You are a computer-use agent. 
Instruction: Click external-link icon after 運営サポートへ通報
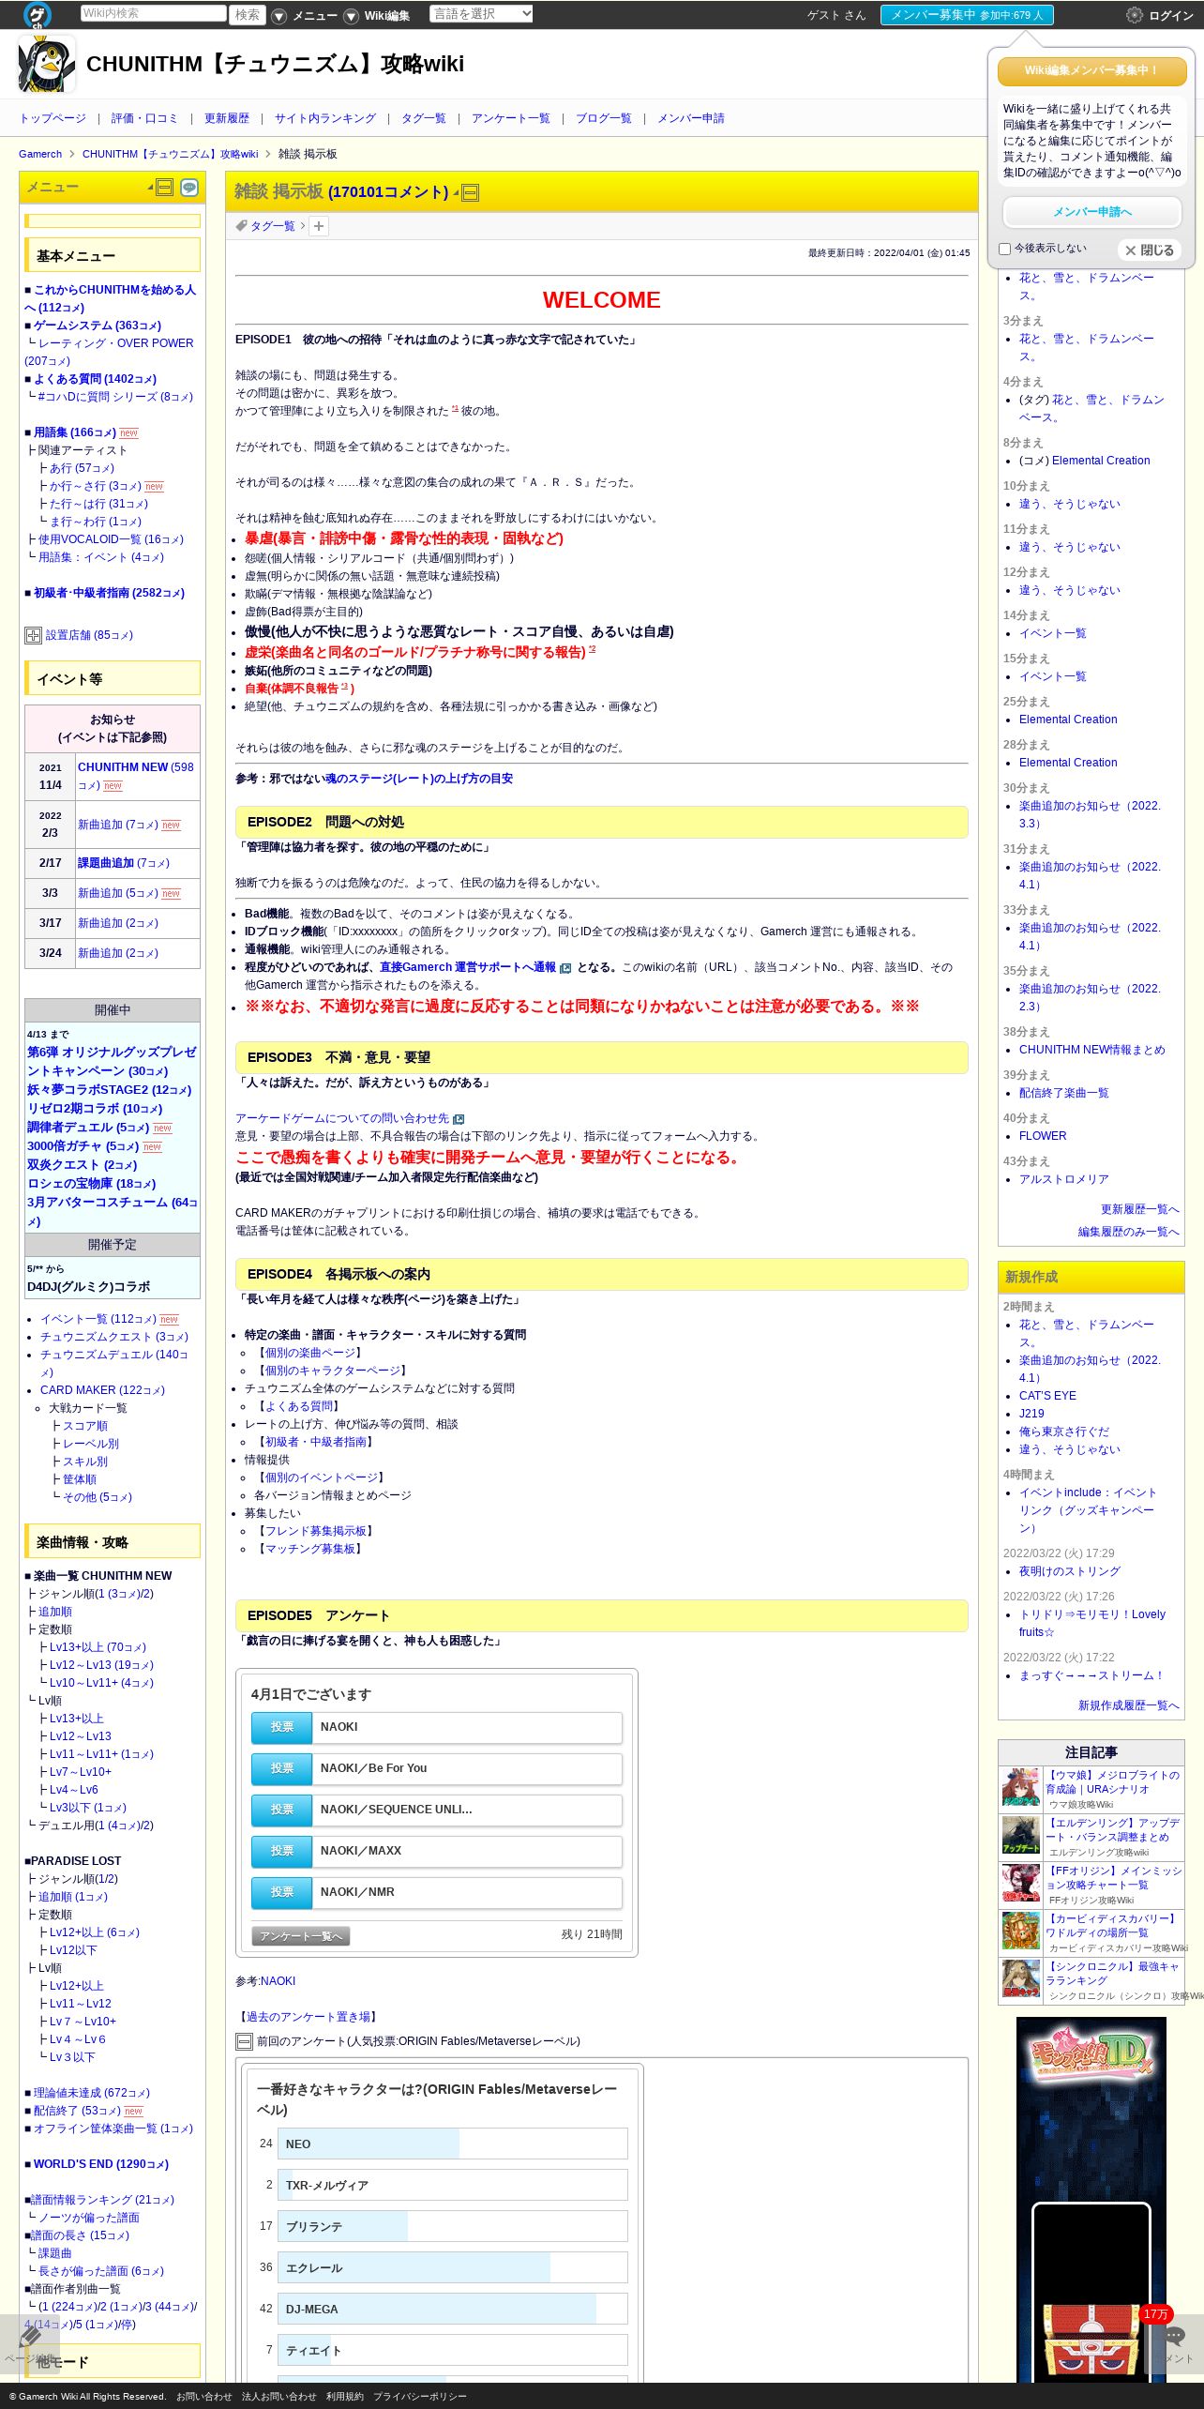pyautogui.click(x=565, y=968)
